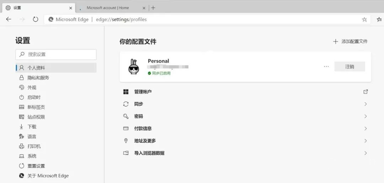Open the 同步 settings row
384x183 pixels.
[x=245, y=104]
